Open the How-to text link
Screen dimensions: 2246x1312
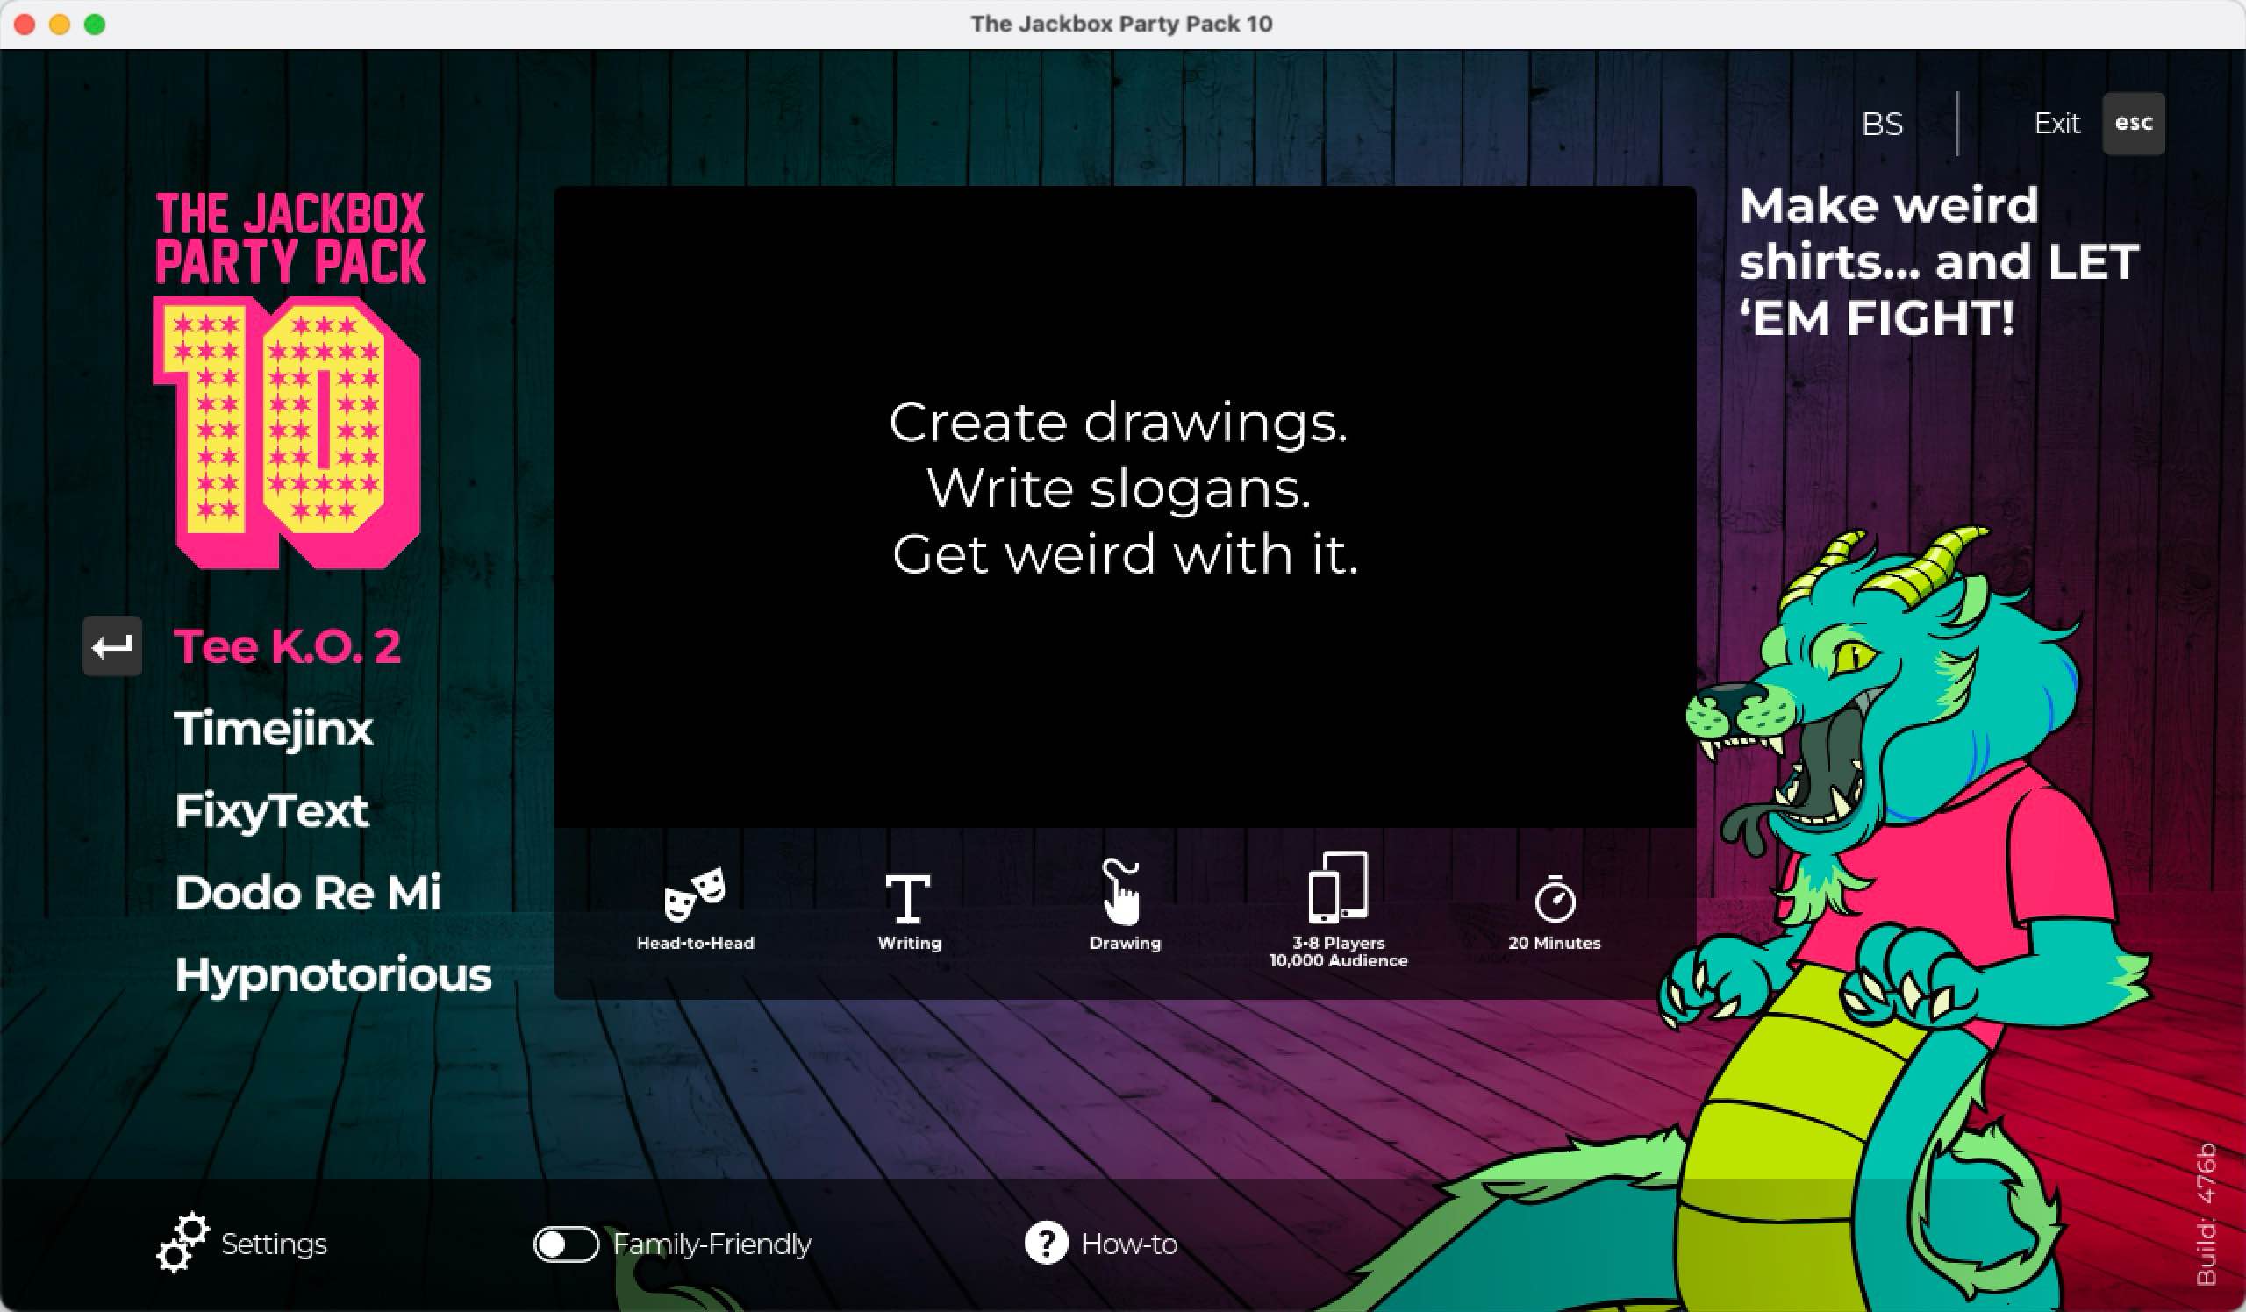tap(1129, 1244)
